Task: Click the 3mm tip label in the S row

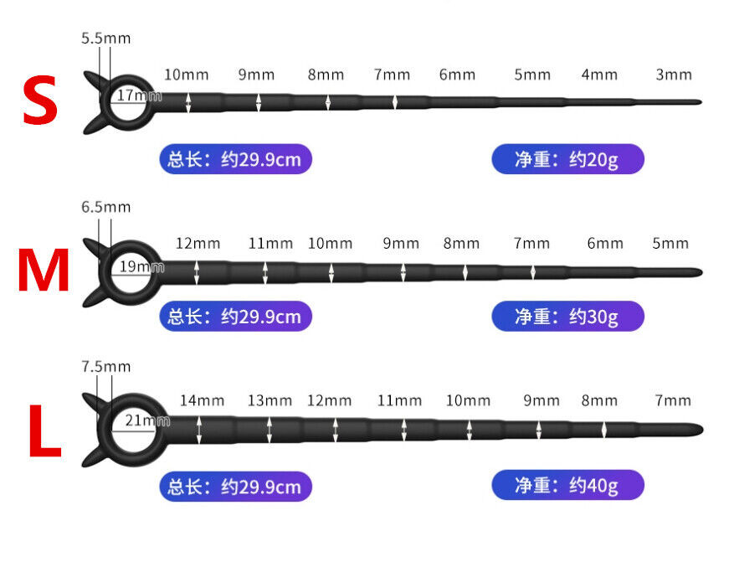Action: click(x=674, y=75)
